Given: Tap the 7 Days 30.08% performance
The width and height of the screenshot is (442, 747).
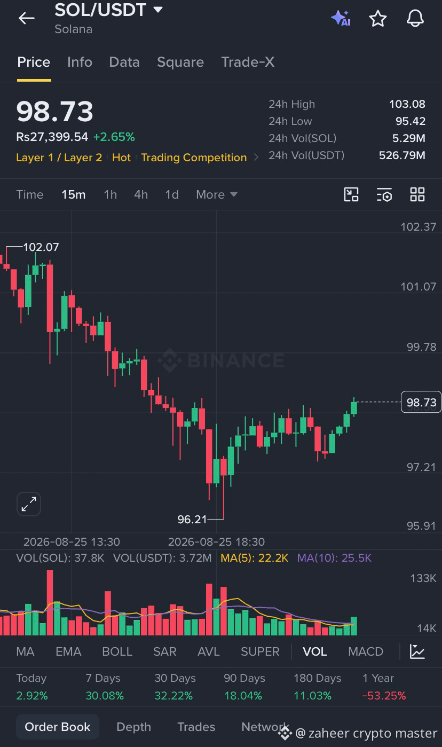Looking at the screenshot, I should pyautogui.click(x=105, y=687).
